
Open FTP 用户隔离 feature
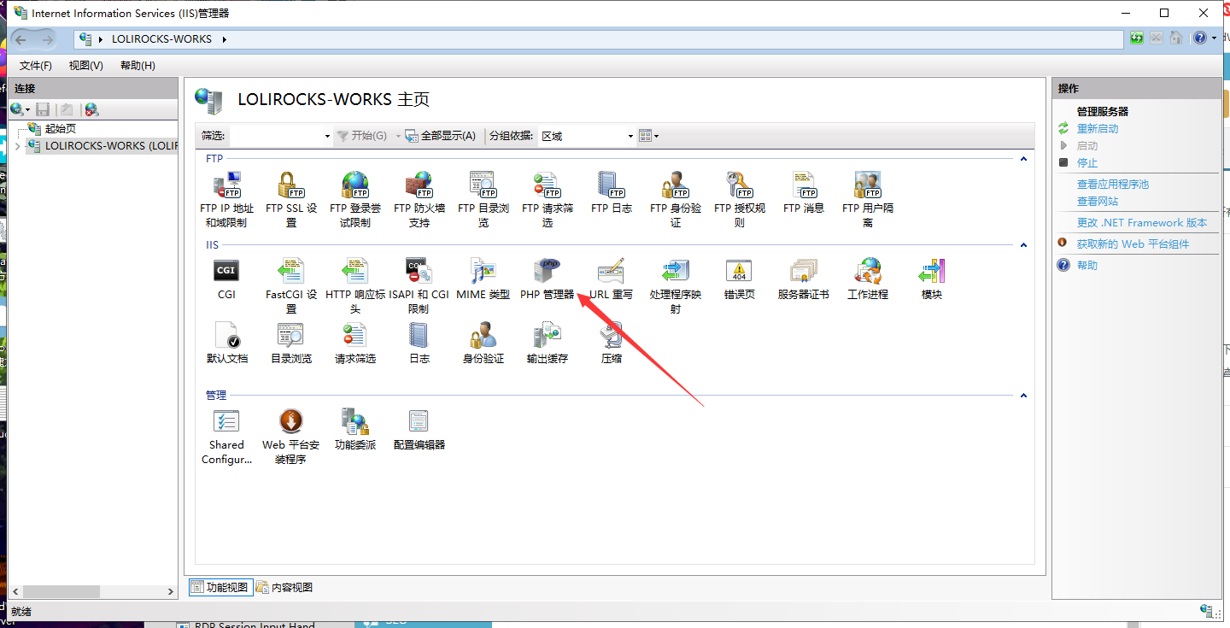pyautogui.click(x=868, y=198)
